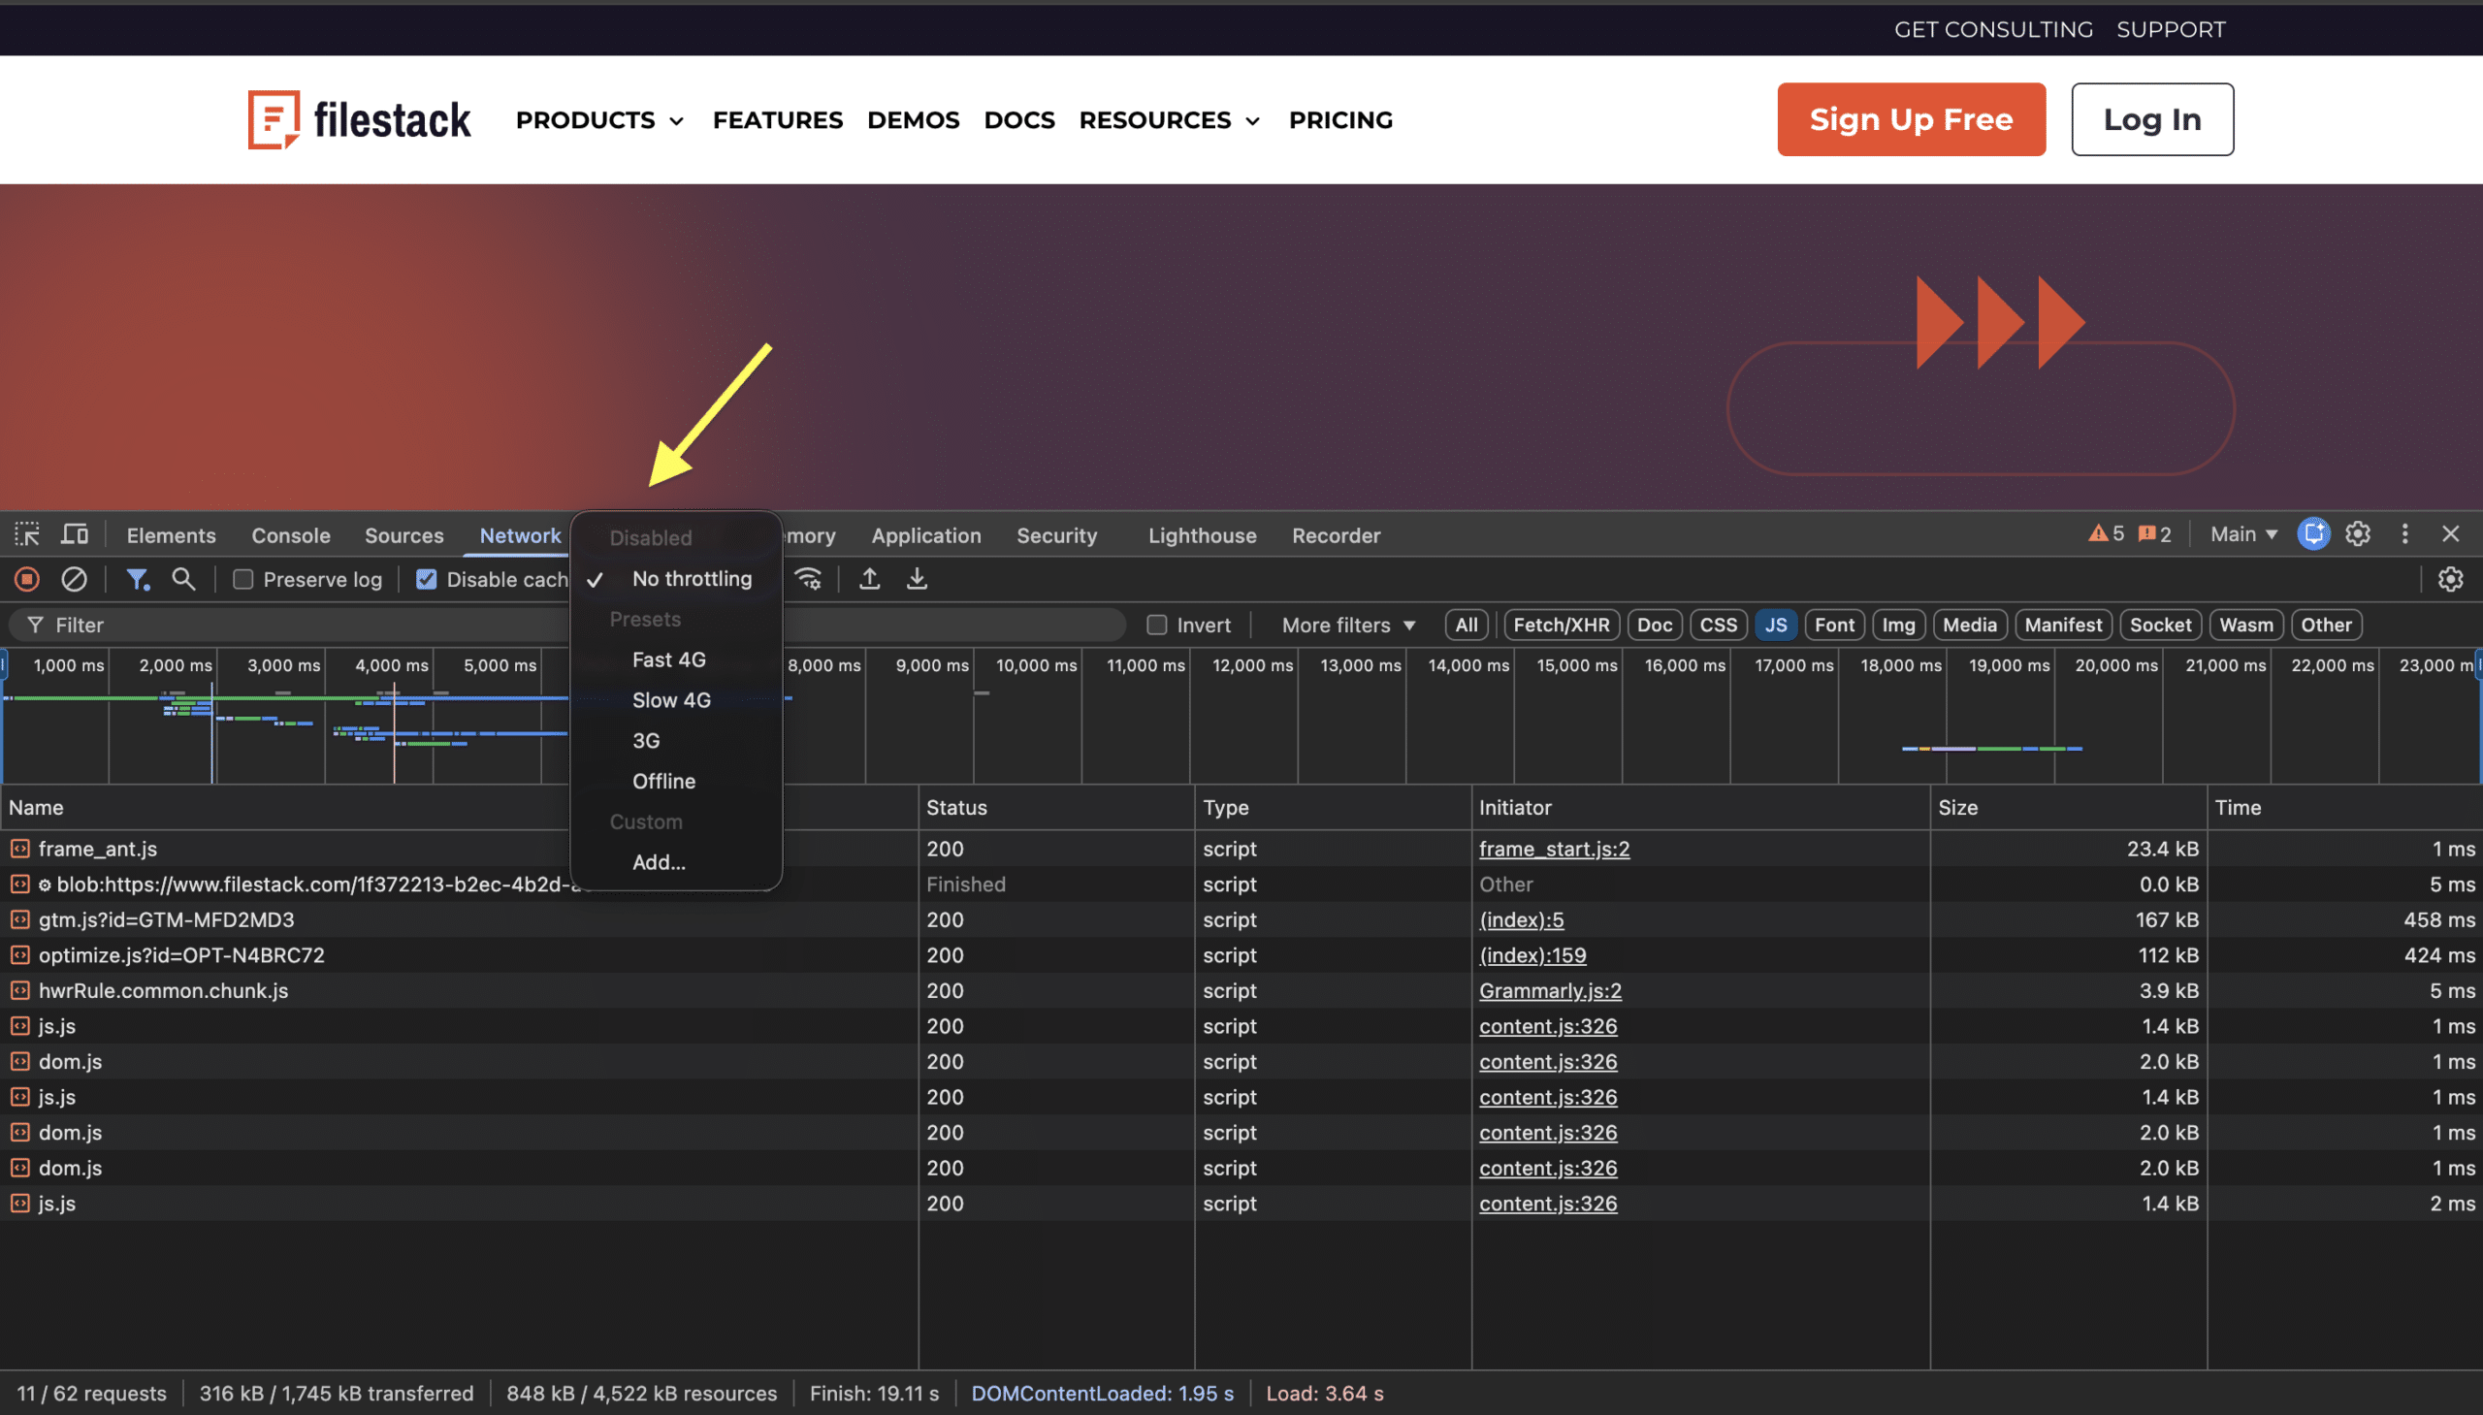Screen dimensions: 2483x1415
Task: Select Offline throttling option
Action: click(675, 782)
